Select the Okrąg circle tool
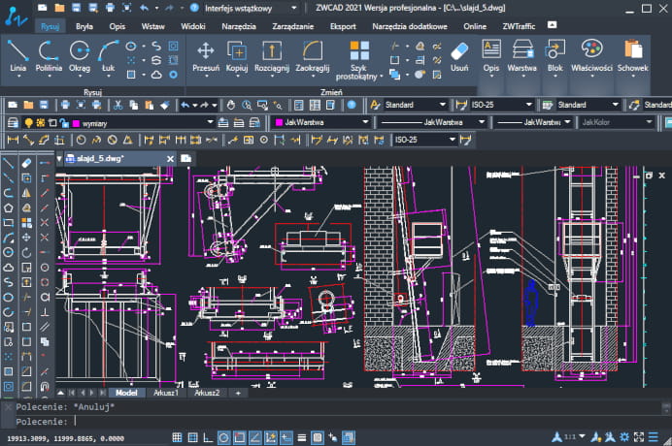This screenshot has width=672, height=446. coord(80,57)
